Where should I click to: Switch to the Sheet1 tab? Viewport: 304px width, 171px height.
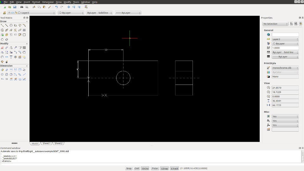tap(46, 143)
